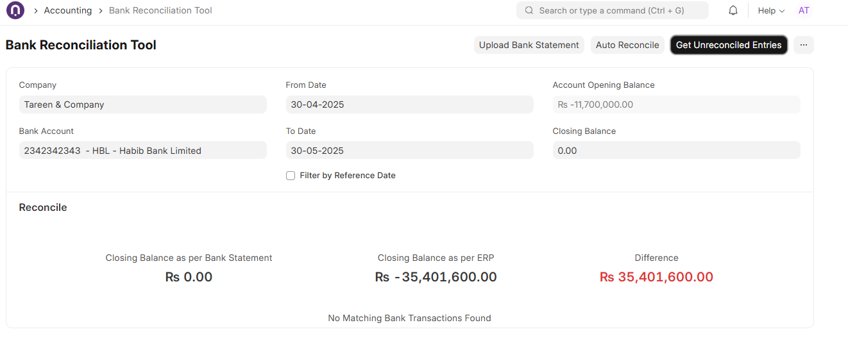Viewport: 848px width, 350px height.
Task: Click the search magnifier icon
Action: [529, 10]
